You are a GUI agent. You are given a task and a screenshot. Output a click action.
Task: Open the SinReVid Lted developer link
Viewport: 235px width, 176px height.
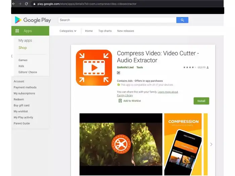pos(125,67)
